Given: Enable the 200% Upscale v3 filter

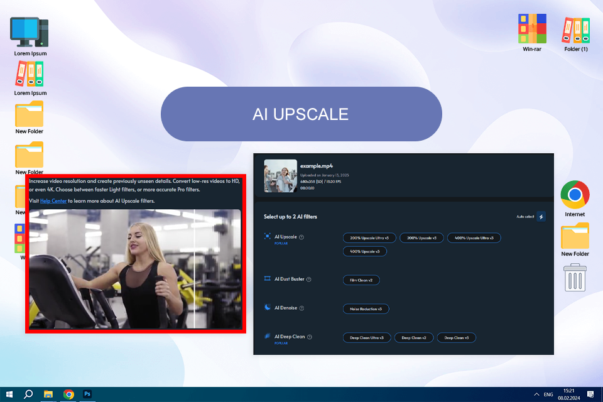Looking at the screenshot, I should coord(421,237).
